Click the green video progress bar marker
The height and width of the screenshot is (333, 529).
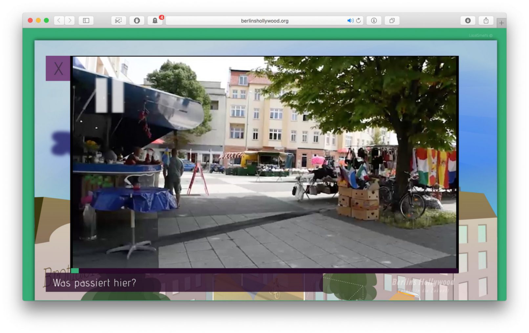(x=75, y=271)
